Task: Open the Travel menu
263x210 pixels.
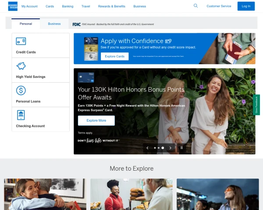Action: click(x=86, y=7)
